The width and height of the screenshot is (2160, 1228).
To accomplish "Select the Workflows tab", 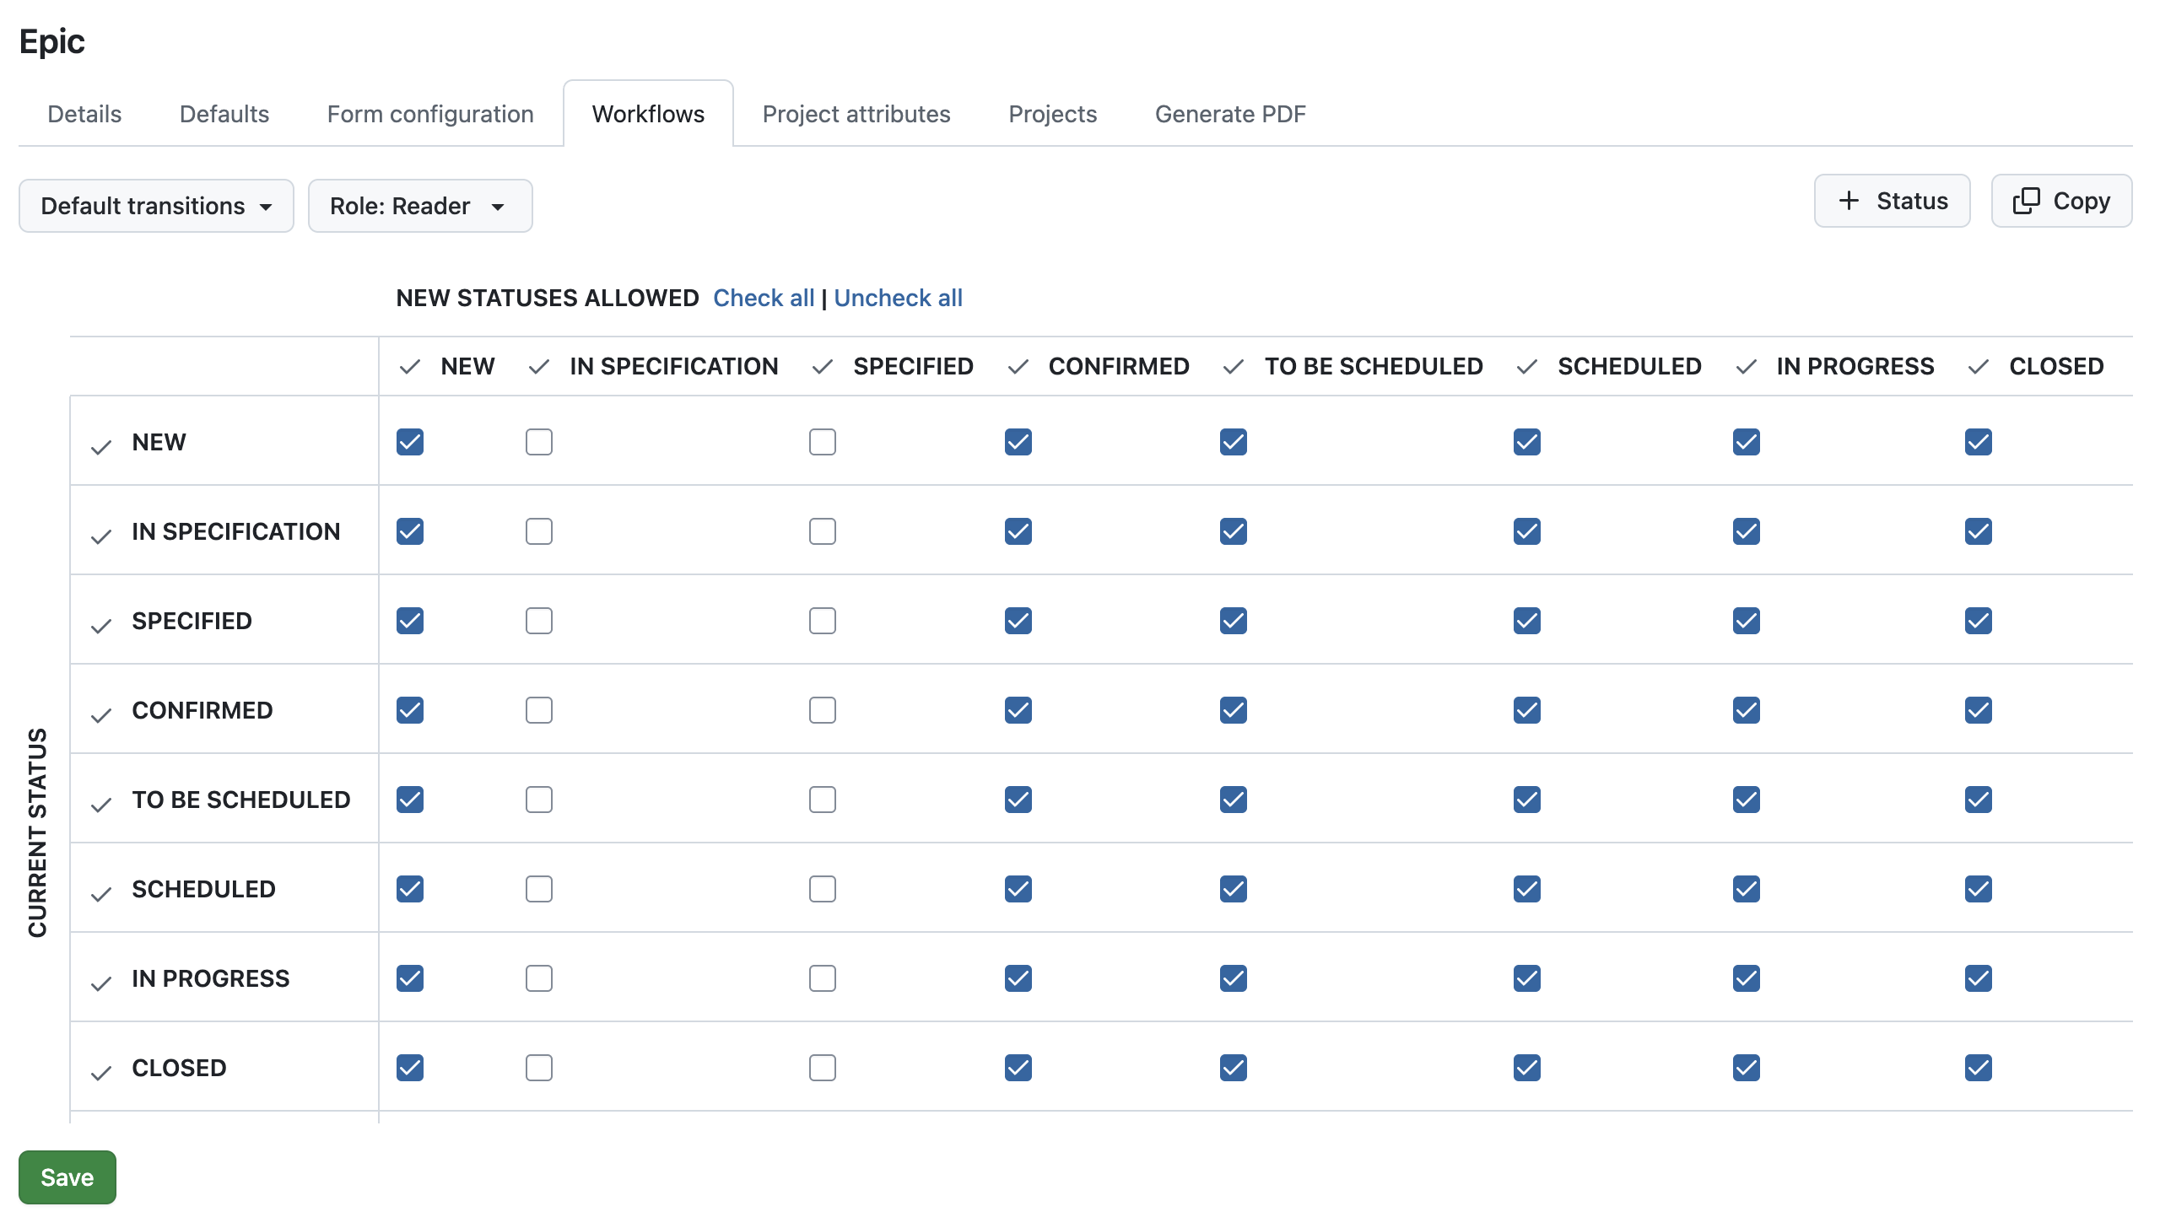I will point(648,114).
